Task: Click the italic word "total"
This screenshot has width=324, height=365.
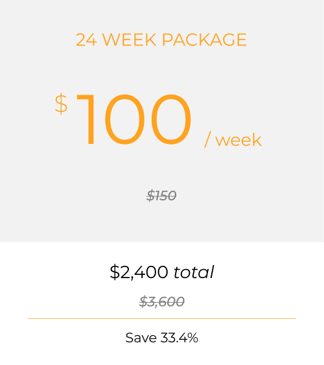Action: (x=194, y=272)
